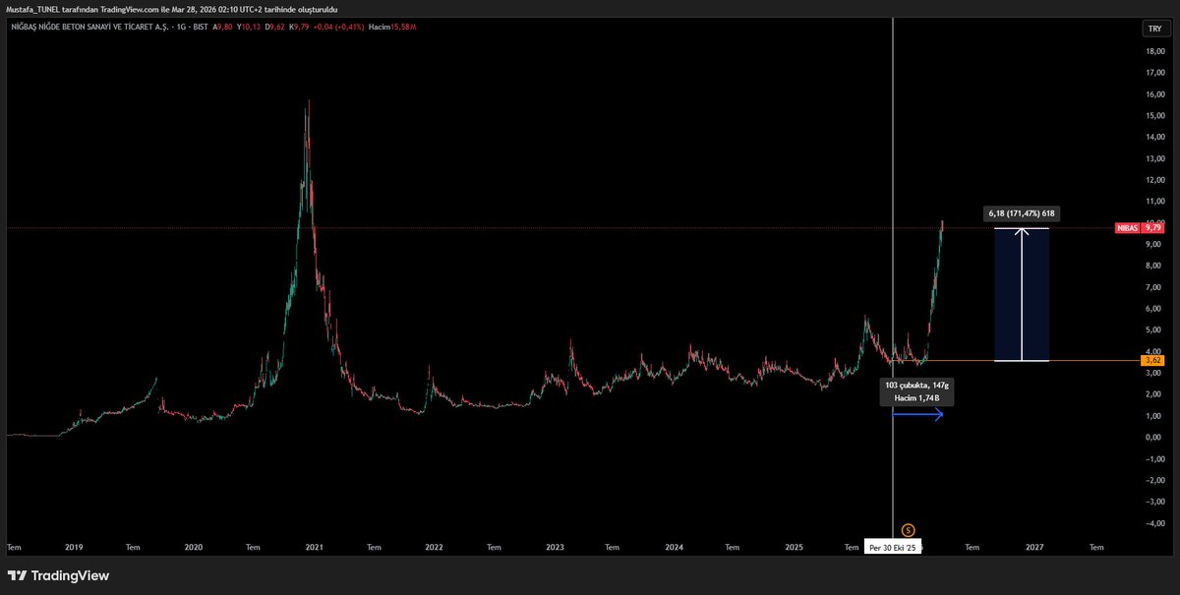This screenshot has height=595, width=1180.
Task: Click the Hacim 15,58M volume indicator
Action: (x=391, y=27)
